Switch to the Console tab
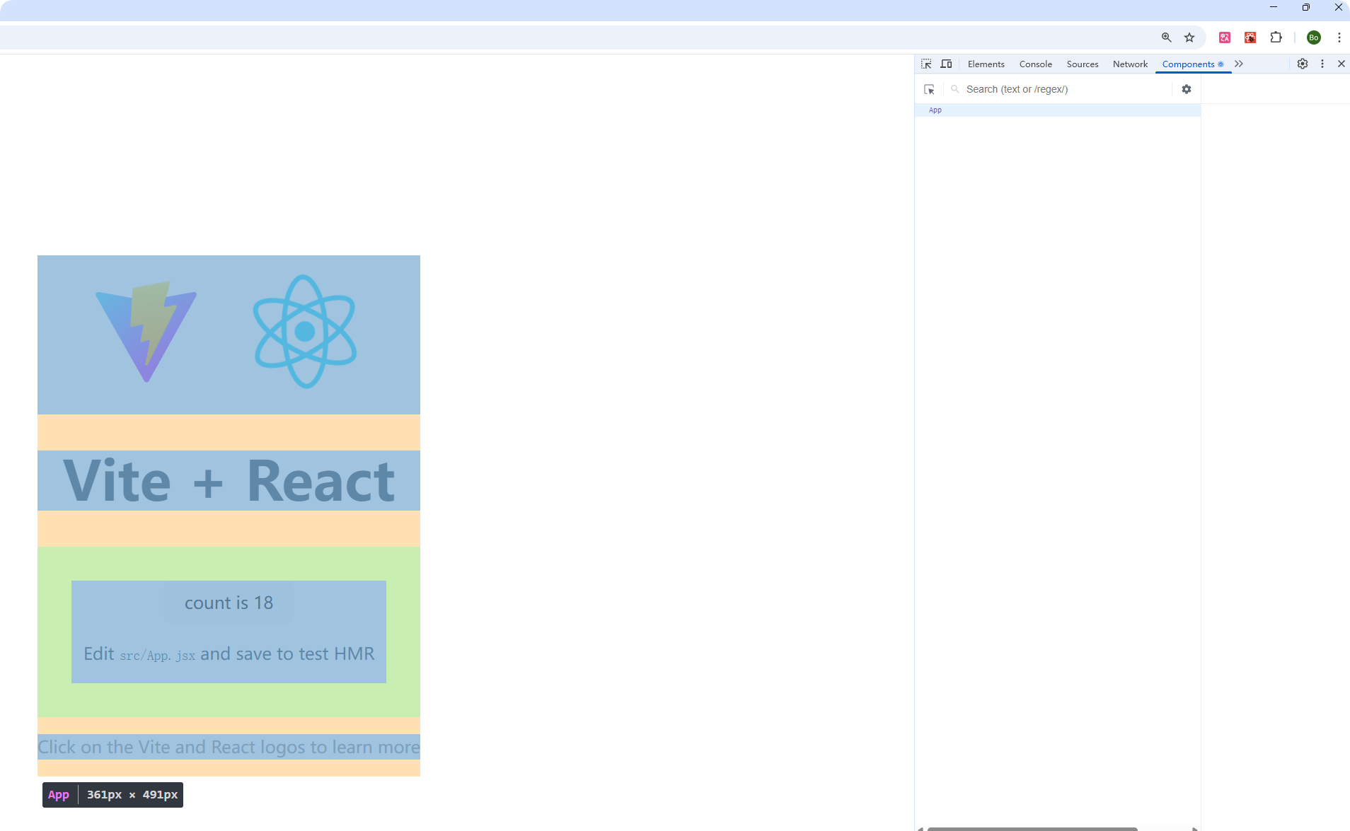The height and width of the screenshot is (831, 1350). pyautogui.click(x=1035, y=64)
